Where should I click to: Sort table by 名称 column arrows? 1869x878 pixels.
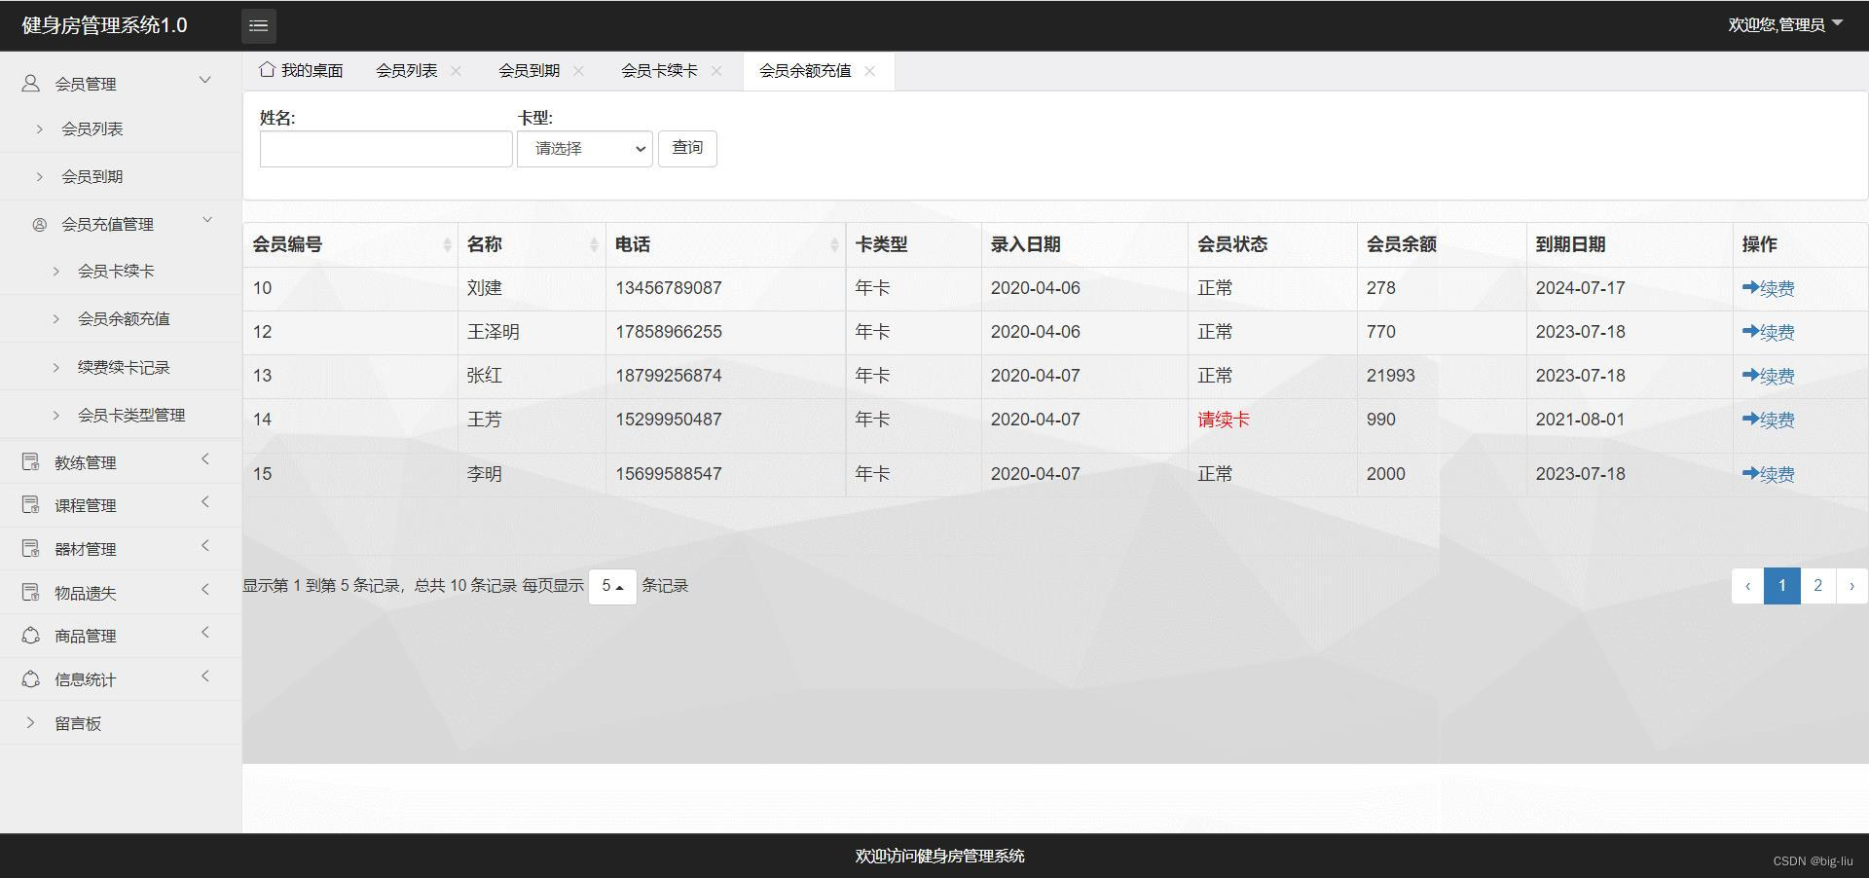(x=594, y=245)
